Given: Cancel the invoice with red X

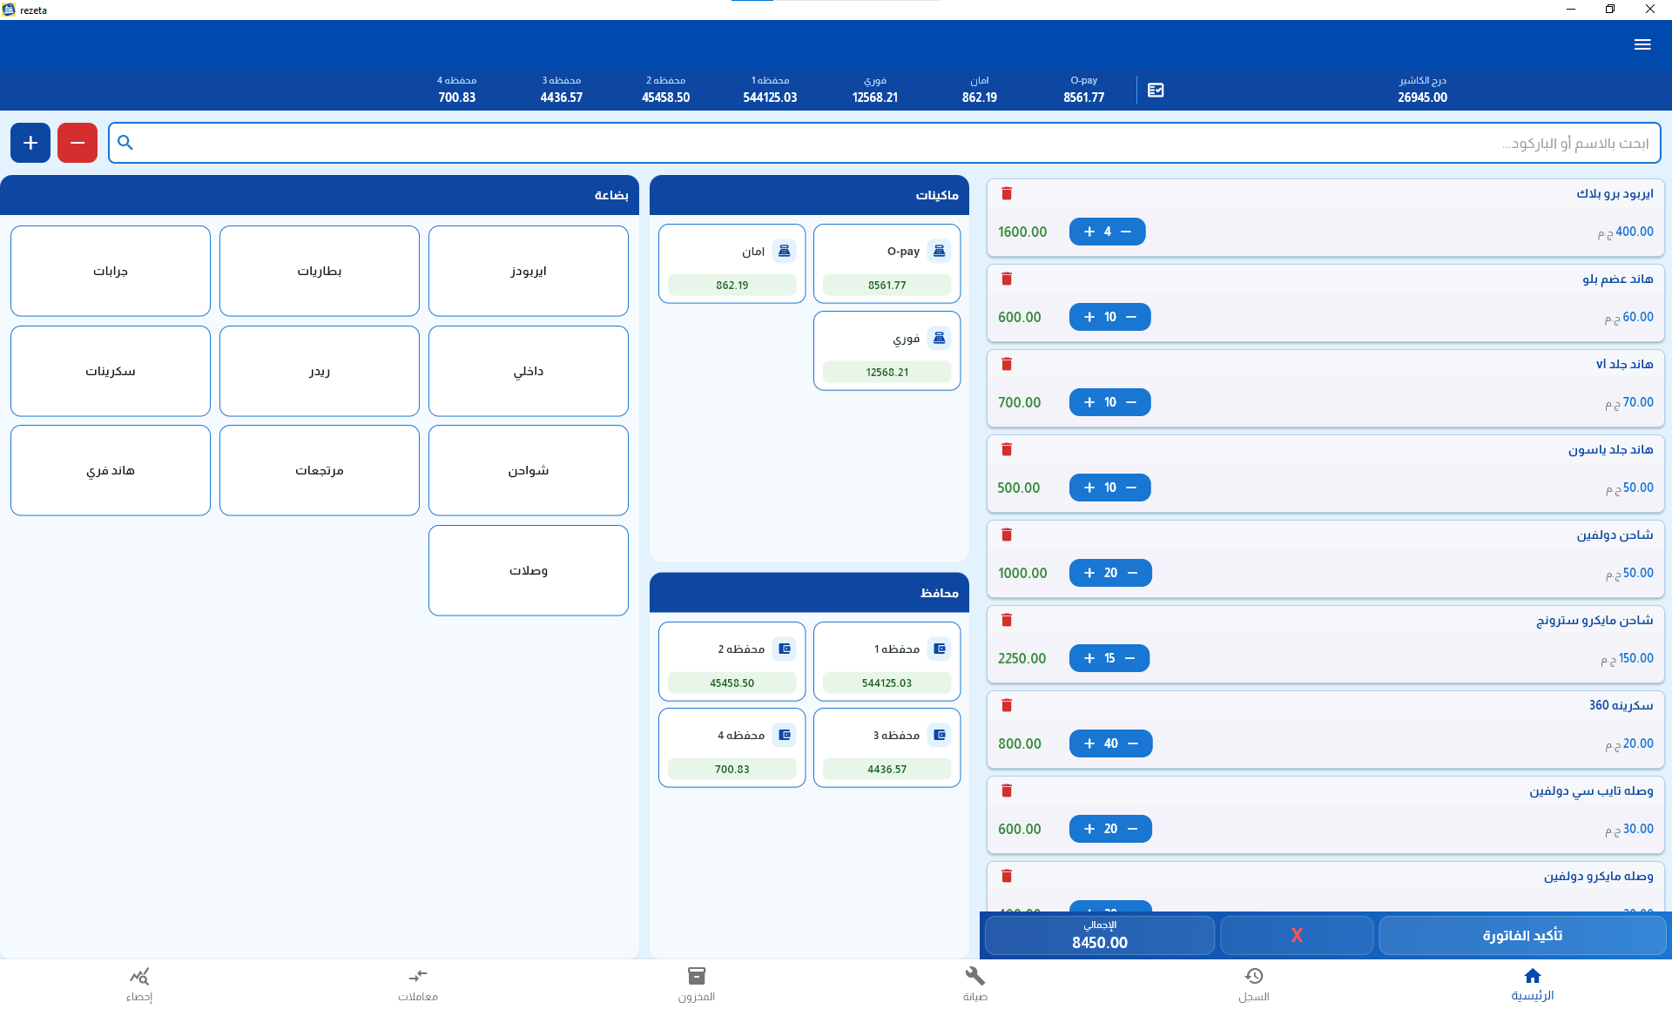Looking at the screenshot, I should (x=1297, y=935).
